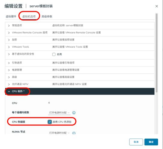The width and height of the screenshot is (163, 149).
Task: Click text 展开以查看 VMware Tools 设置
Action: coord(70,47)
